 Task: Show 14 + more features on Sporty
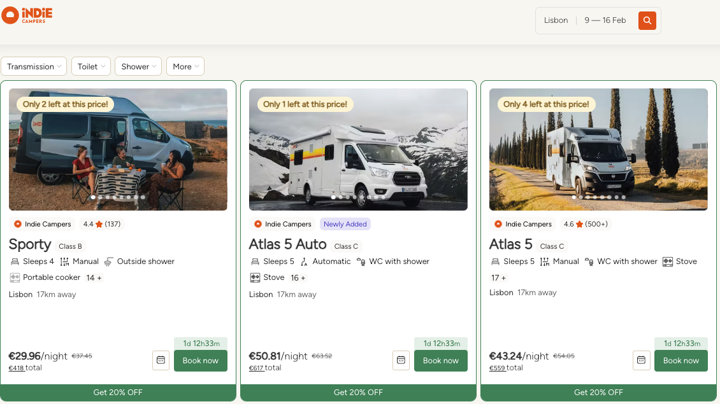tap(94, 278)
